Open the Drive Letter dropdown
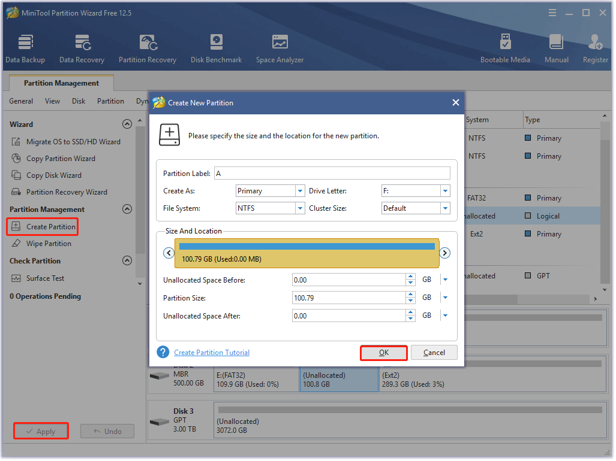Screen dimensions: 616x461 (x=446, y=192)
